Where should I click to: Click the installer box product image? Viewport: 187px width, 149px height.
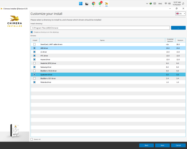pyautogui.click(x=15, y=130)
